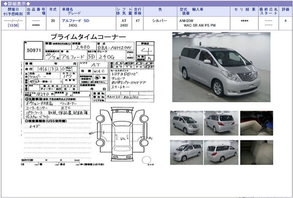This screenshot has width=293, height=198.
Task: Click the color code 1F7 on sheet
Action: [67, 76]
